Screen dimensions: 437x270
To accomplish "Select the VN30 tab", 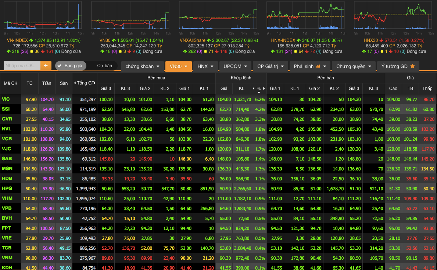I will [x=178, y=66].
